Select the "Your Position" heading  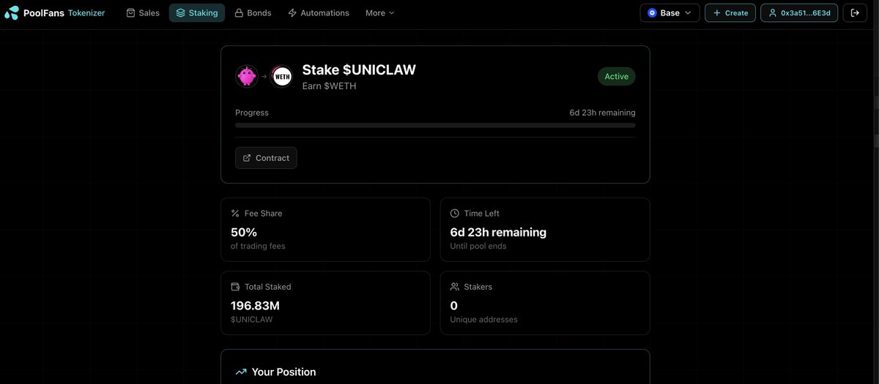pos(284,372)
